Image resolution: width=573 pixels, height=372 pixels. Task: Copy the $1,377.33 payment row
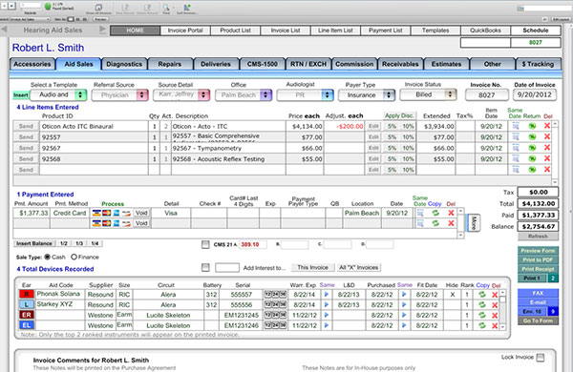coord(435,213)
